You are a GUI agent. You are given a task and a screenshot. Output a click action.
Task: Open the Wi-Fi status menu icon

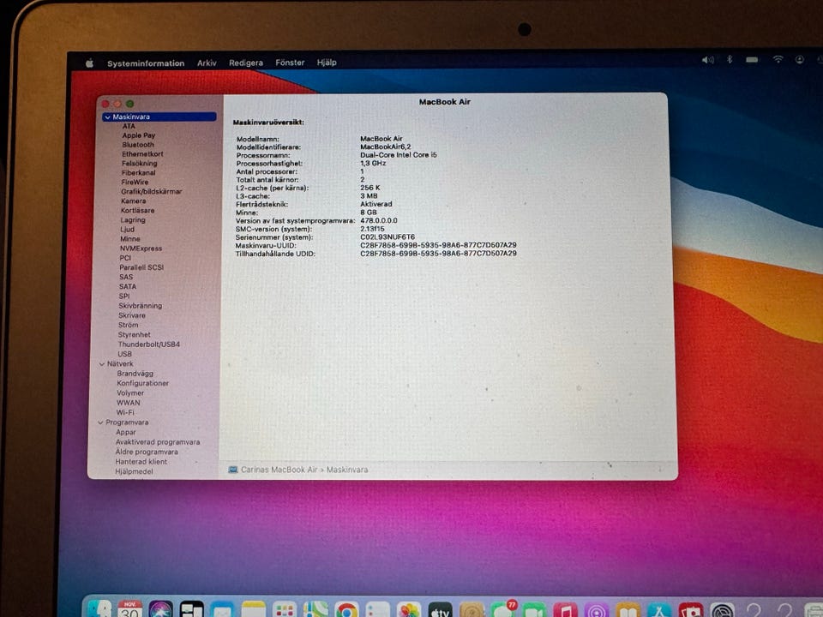coord(778,60)
